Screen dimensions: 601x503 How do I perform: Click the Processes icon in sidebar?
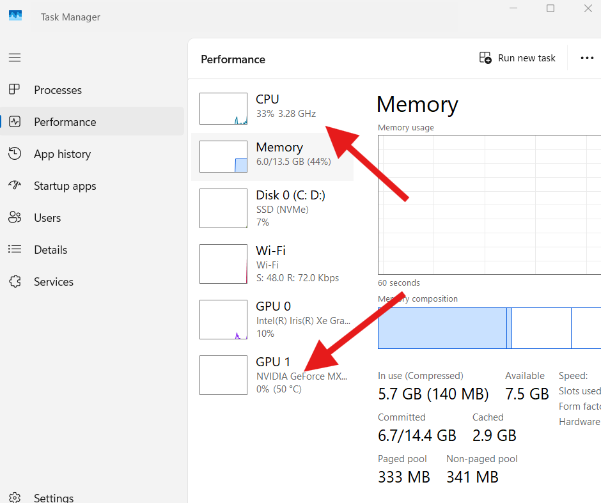click(x=15, y=90)
